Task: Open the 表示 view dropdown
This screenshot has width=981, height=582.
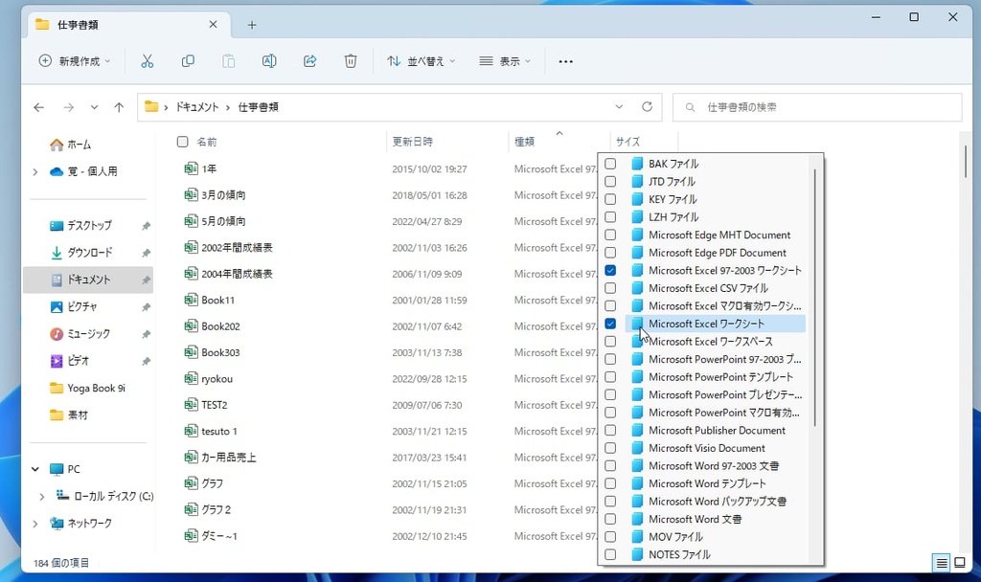Action: click(504, 61)
